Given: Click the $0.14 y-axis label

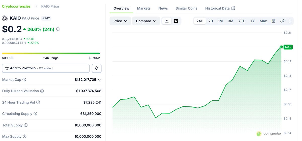Looking at the screenshot, I should [x=287, y=133].
